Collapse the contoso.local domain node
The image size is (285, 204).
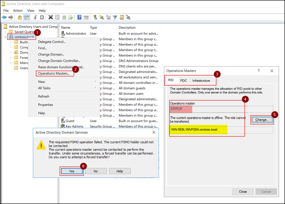pyautogui.click(x=6, y=37)
